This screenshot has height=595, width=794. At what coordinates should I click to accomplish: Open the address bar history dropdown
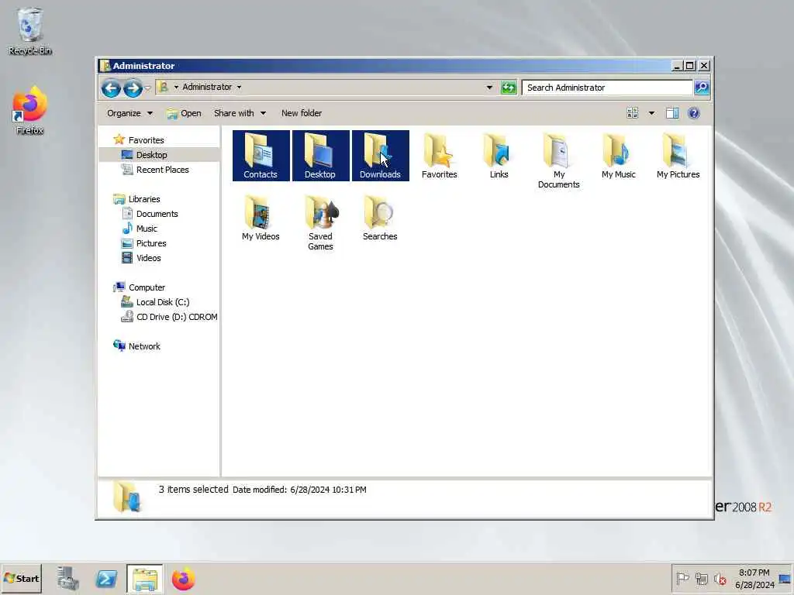click(489, 88)
